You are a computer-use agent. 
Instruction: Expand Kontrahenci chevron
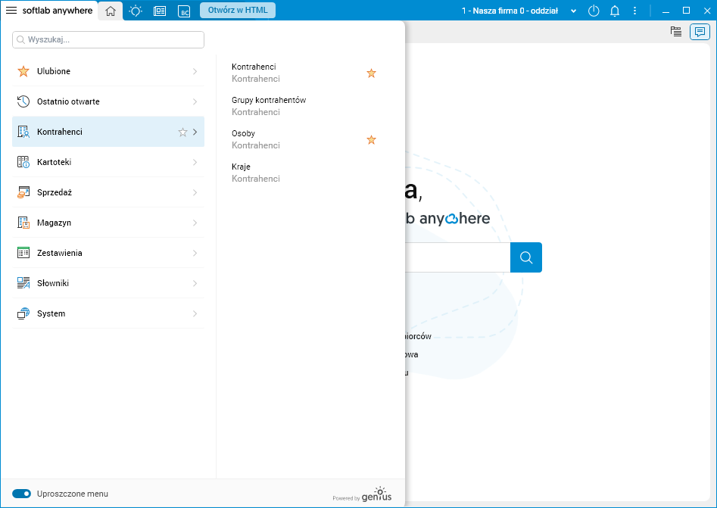pyautogui.click(x=195, y=132)
